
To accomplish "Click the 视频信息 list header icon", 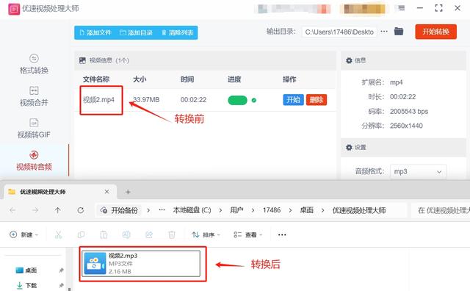I will tap(82, 60).
